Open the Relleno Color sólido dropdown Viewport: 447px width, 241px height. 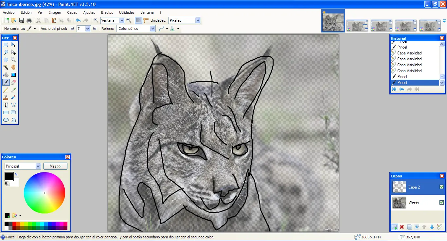click(152, 29)
